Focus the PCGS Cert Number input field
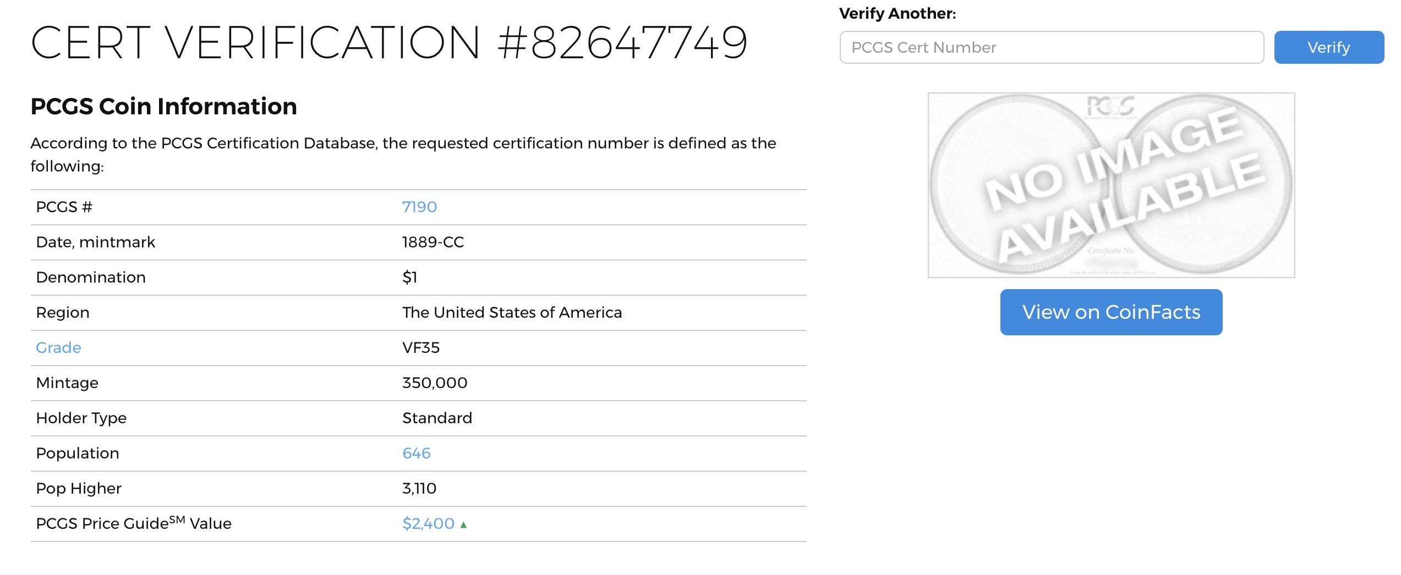This screenshot has height=575, width=1401. tap(1052, 47)
